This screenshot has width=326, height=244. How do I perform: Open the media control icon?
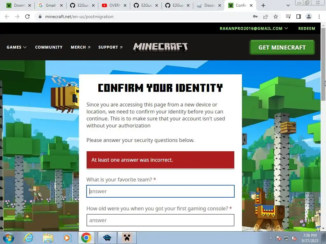288,17
